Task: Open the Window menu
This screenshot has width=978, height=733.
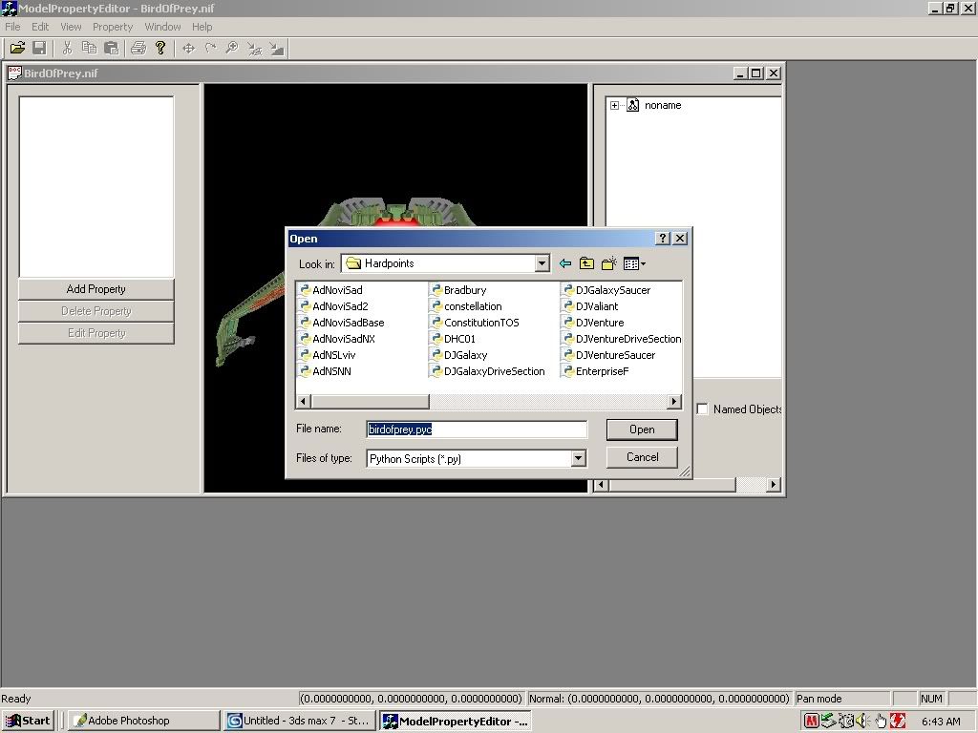Action: [x=162, y=27]
